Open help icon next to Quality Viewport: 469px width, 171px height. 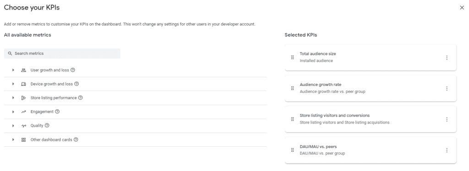pyautogui.click(x=47, y=126)
